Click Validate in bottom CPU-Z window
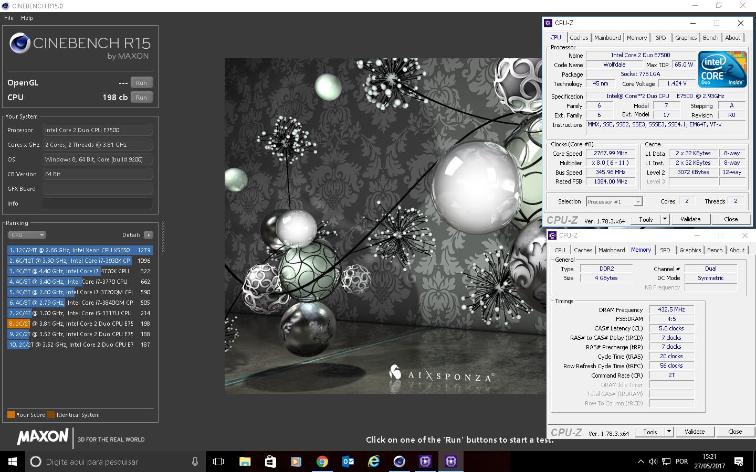The width and height of the screenshot is (756, 472). (x=695, y=432)
